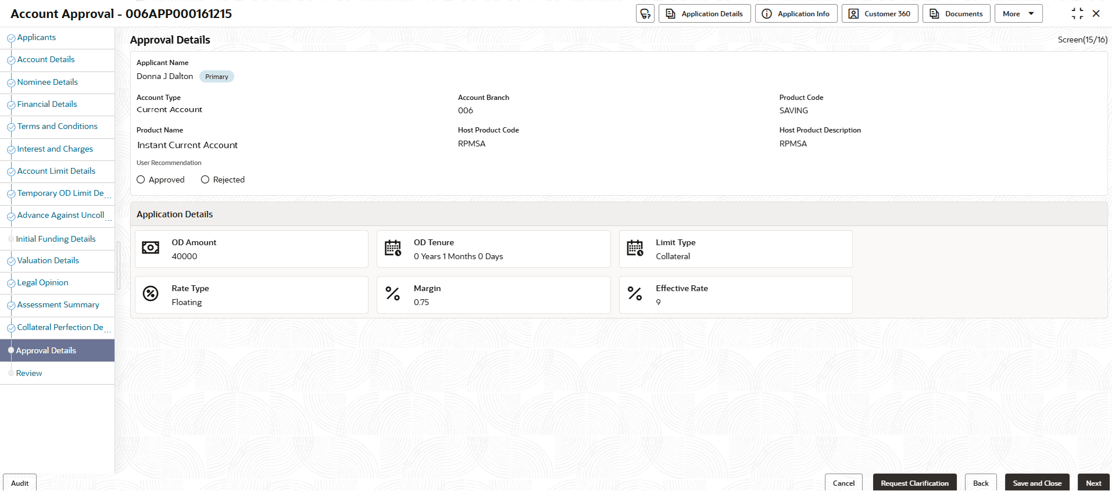Viewport: 1112px width, 491px height.
Task: Click the Nominee Details step checkmark icon
Action: point(11,83)
